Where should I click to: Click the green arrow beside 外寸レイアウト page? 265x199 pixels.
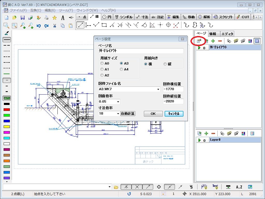click(199, 48)
